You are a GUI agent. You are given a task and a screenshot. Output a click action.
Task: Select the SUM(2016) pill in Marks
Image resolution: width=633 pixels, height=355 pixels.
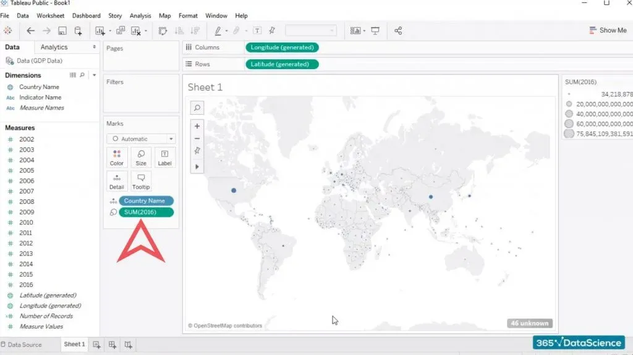146,212
